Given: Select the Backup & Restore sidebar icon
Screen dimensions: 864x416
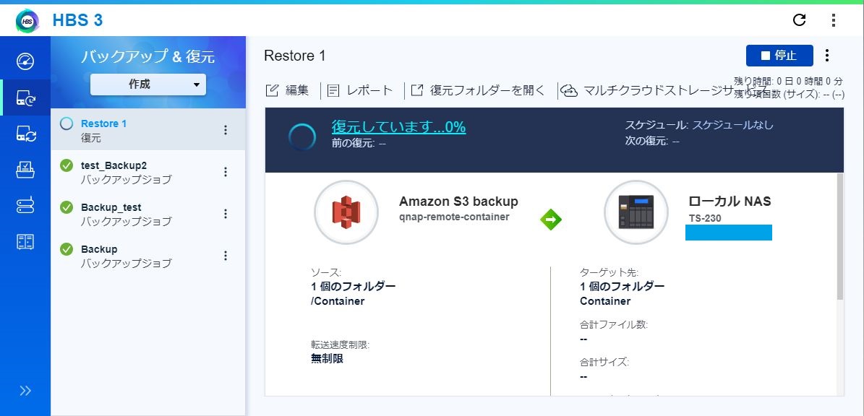Looking at the screenshot, I should click(x=25, y=97).
